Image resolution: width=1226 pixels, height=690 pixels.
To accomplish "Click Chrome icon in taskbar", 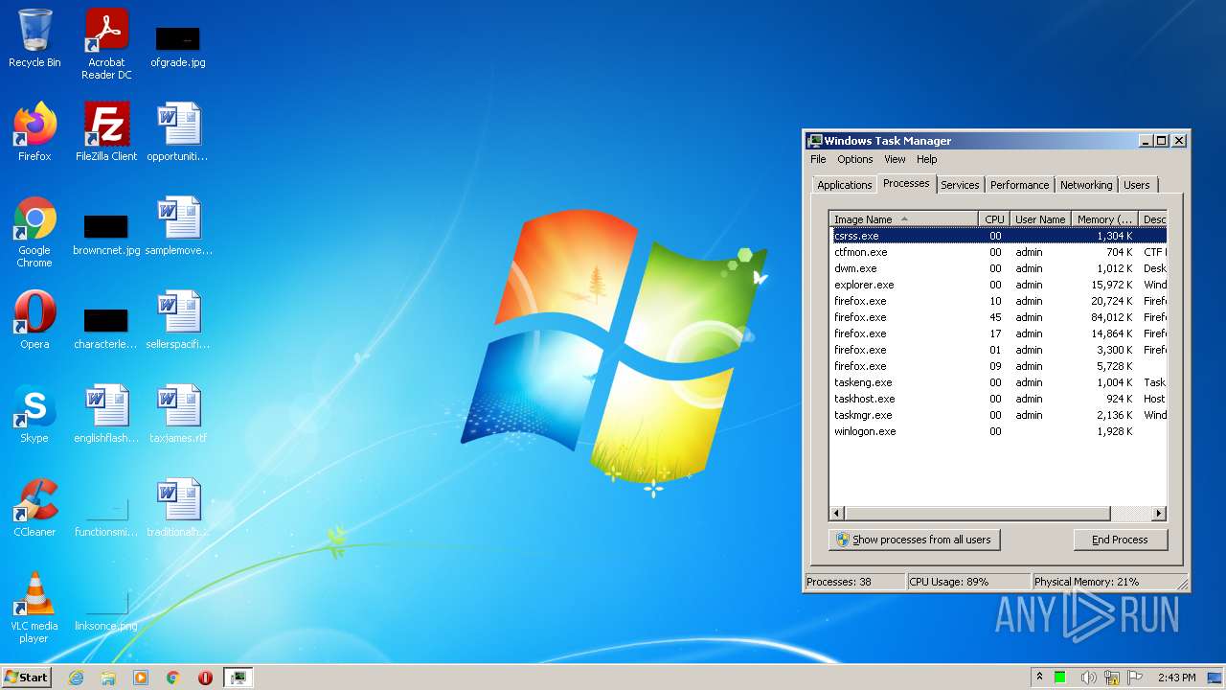I will pos(173,678).
